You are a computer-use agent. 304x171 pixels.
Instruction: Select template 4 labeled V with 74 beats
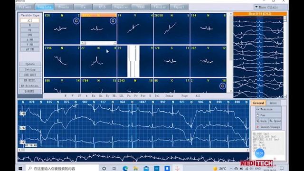coord(135,28)
